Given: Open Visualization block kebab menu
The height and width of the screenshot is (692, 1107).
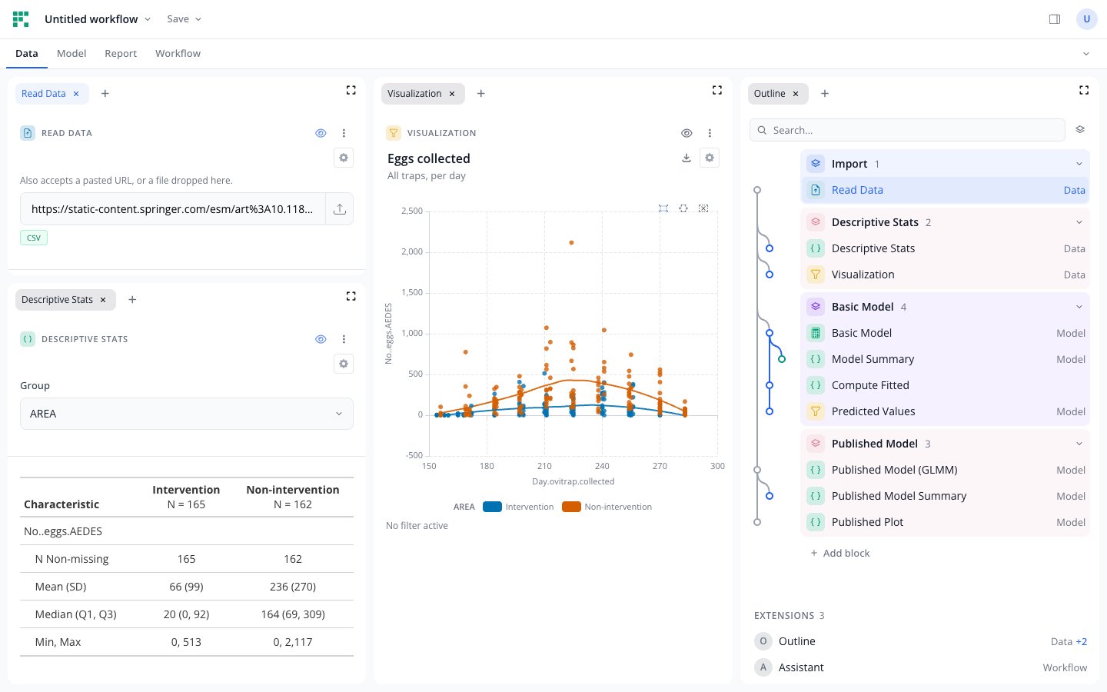Looking at the screenshot, I should point(710,133).
